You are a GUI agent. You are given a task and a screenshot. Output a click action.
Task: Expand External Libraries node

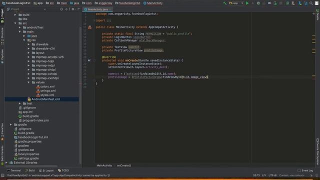6,162
